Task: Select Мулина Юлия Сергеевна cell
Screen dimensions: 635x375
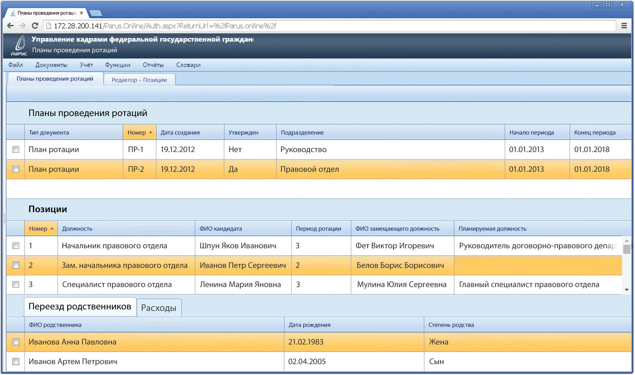Action: pos(403,284)
